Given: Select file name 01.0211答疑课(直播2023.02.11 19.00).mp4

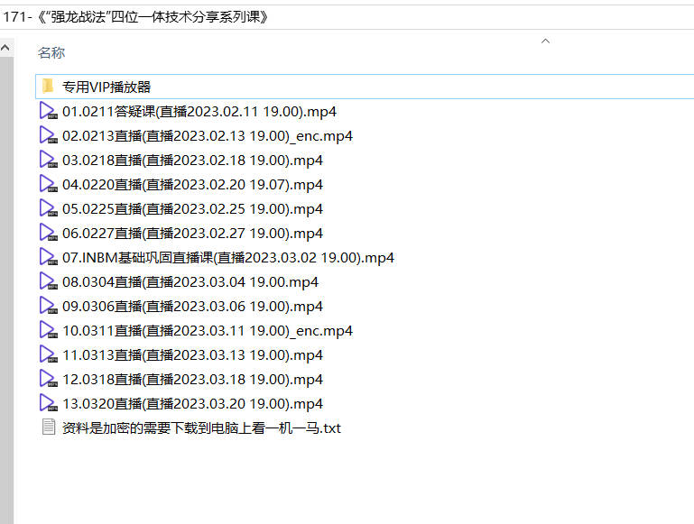Looking at the screenshot, I should [x=199, y=112].
